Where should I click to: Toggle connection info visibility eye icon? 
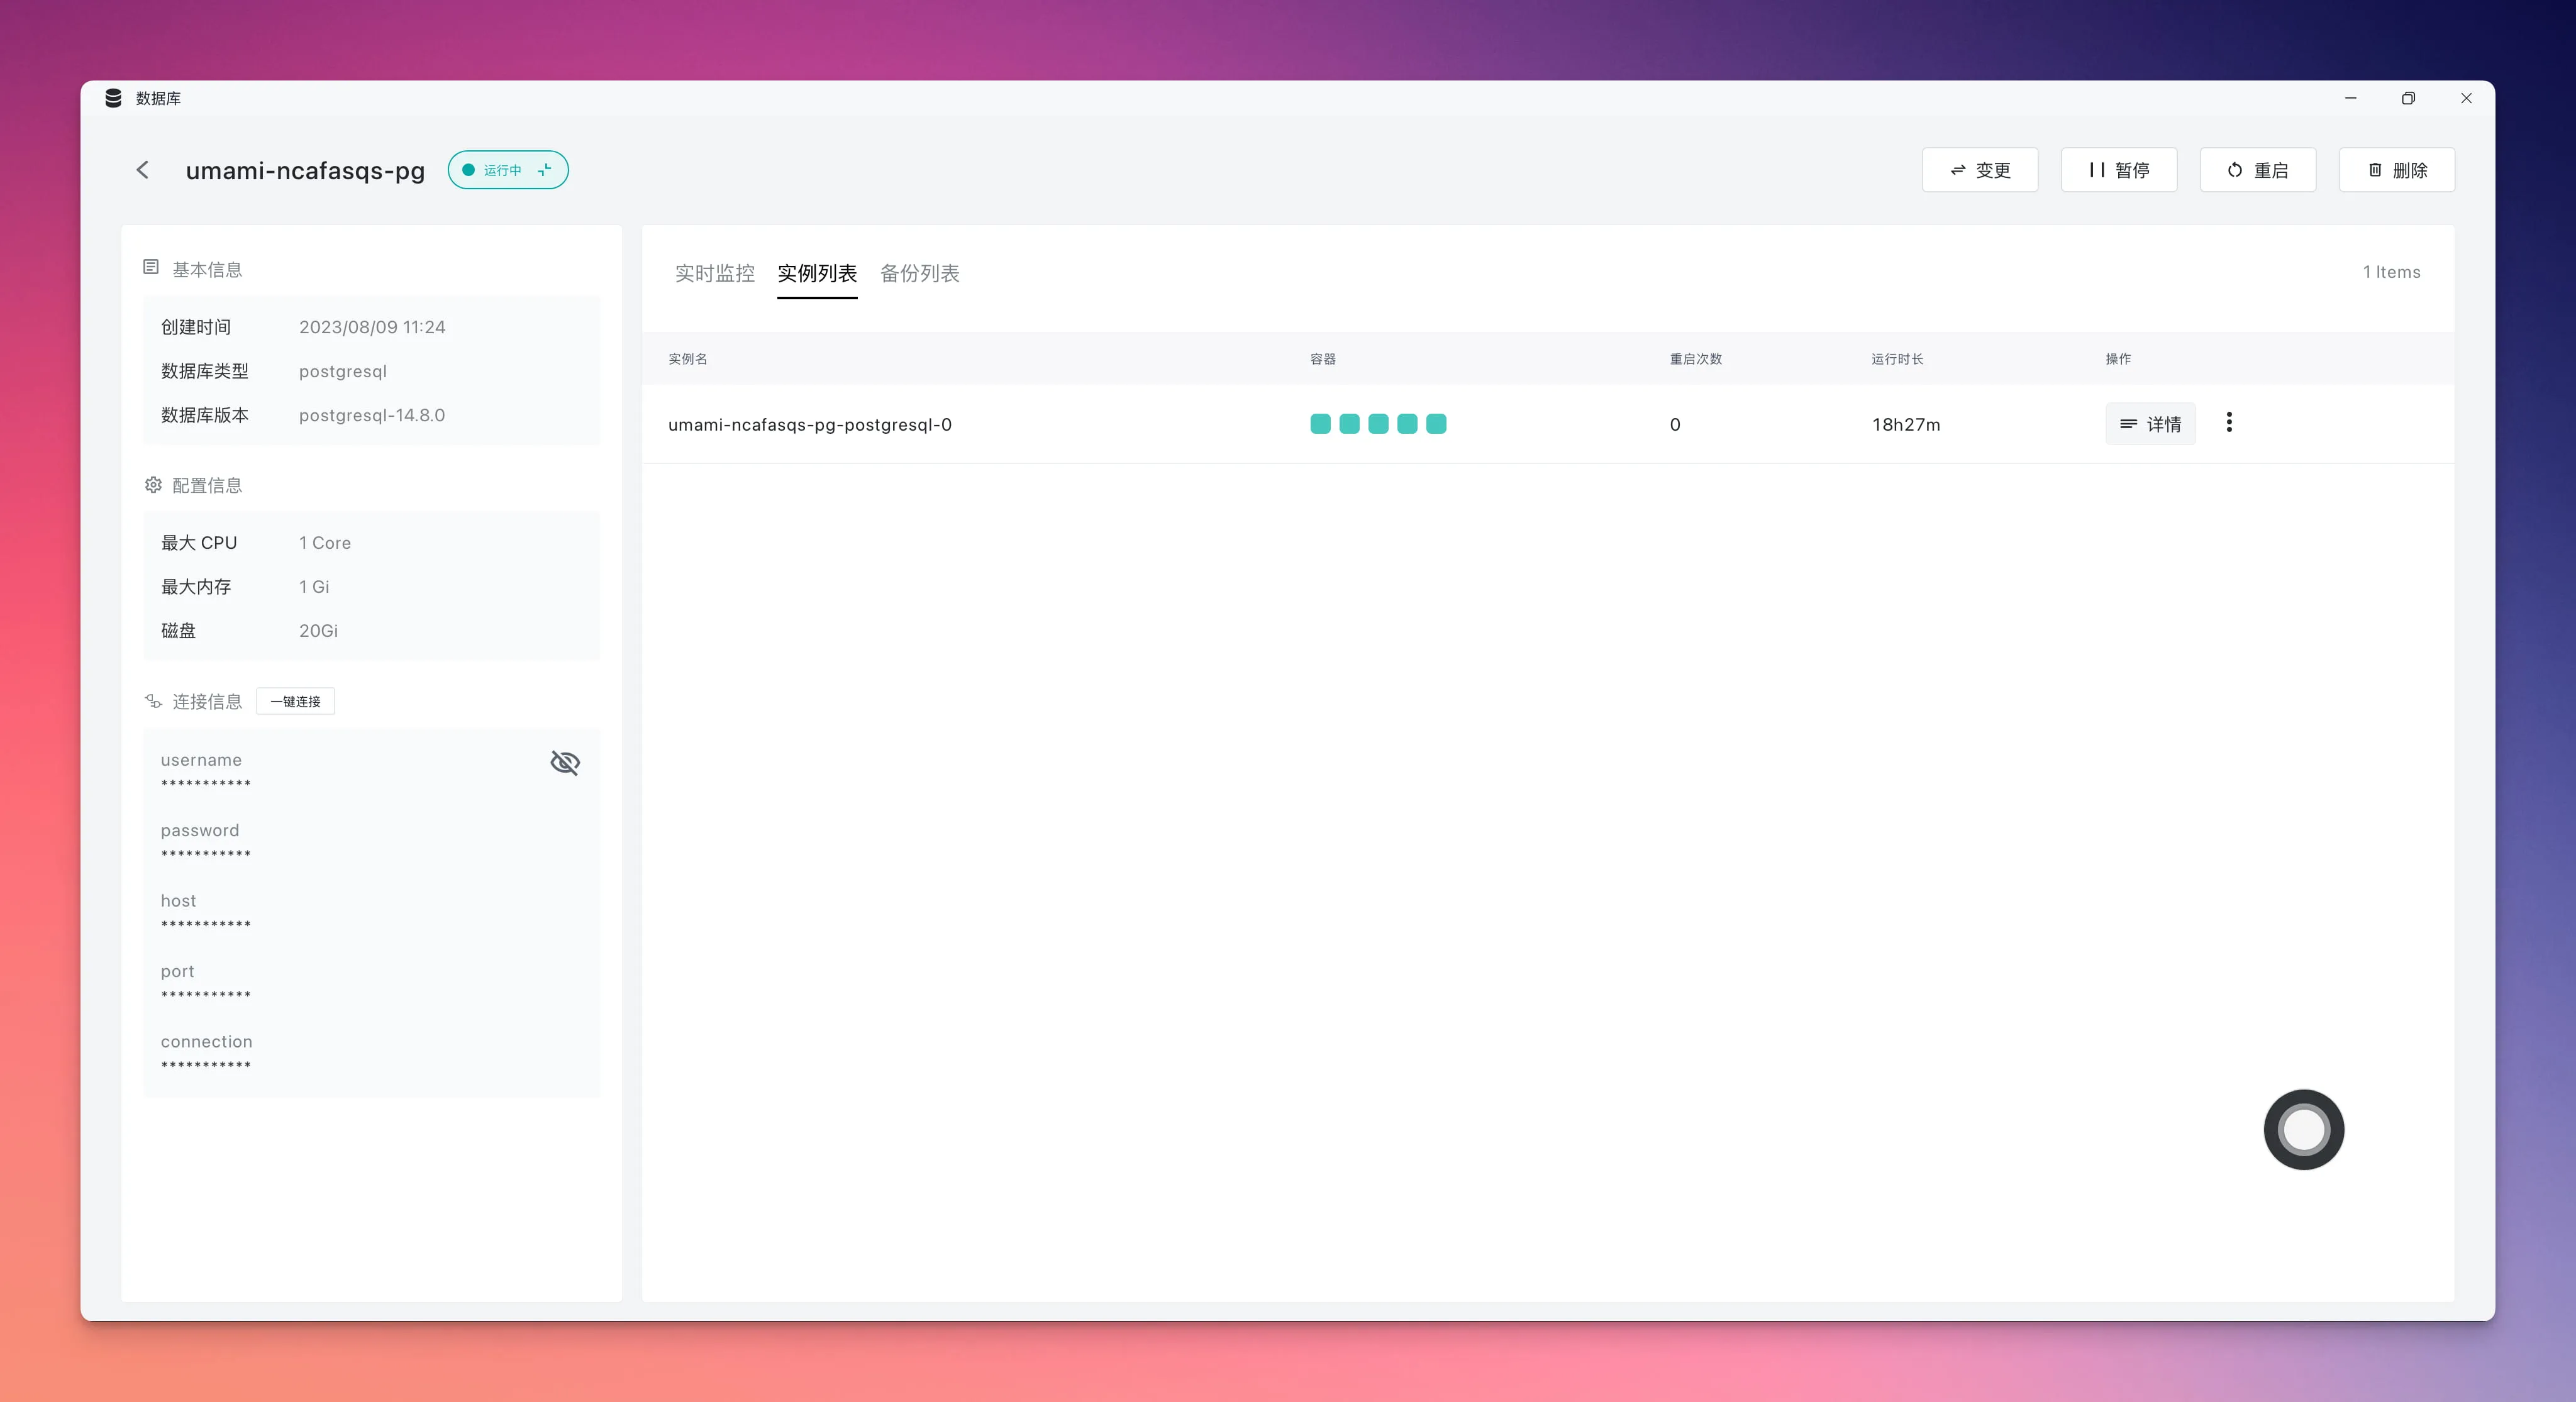point(565,763)
